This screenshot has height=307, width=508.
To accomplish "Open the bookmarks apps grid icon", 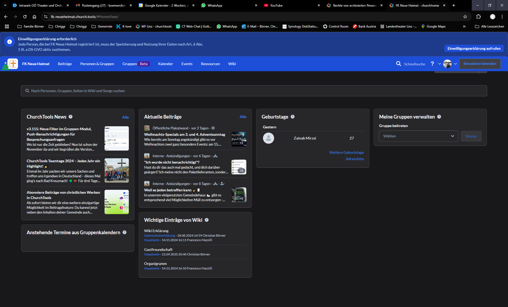I will 7,26.
